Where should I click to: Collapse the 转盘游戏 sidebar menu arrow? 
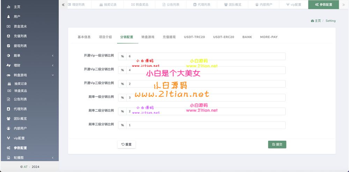pyautogui.click(x=53, y=75)
